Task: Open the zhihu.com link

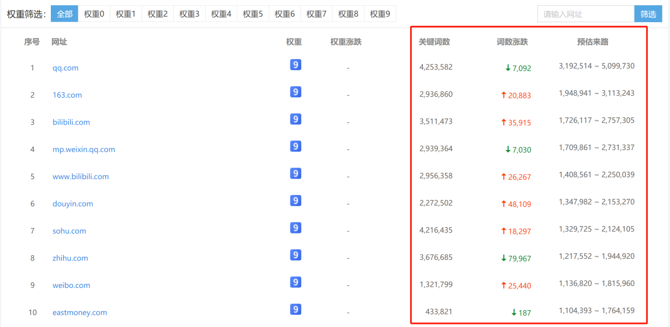Action: pyautogui.click(x=70, y=258)
